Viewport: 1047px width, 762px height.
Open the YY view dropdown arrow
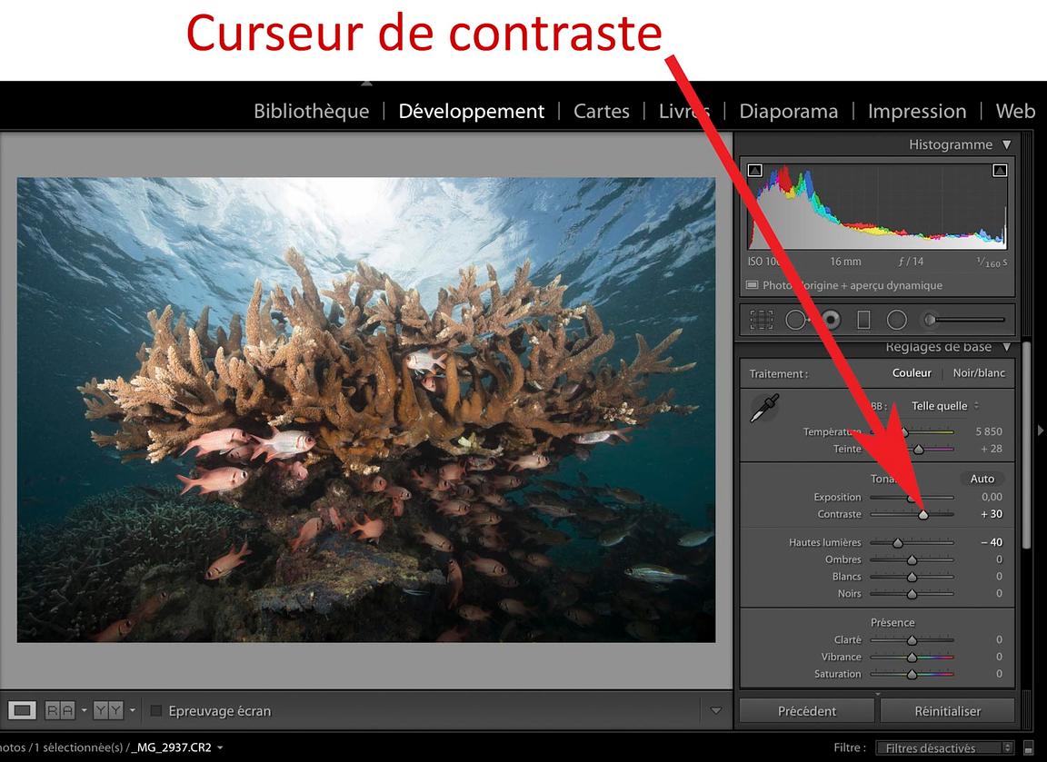click(132, 710)
